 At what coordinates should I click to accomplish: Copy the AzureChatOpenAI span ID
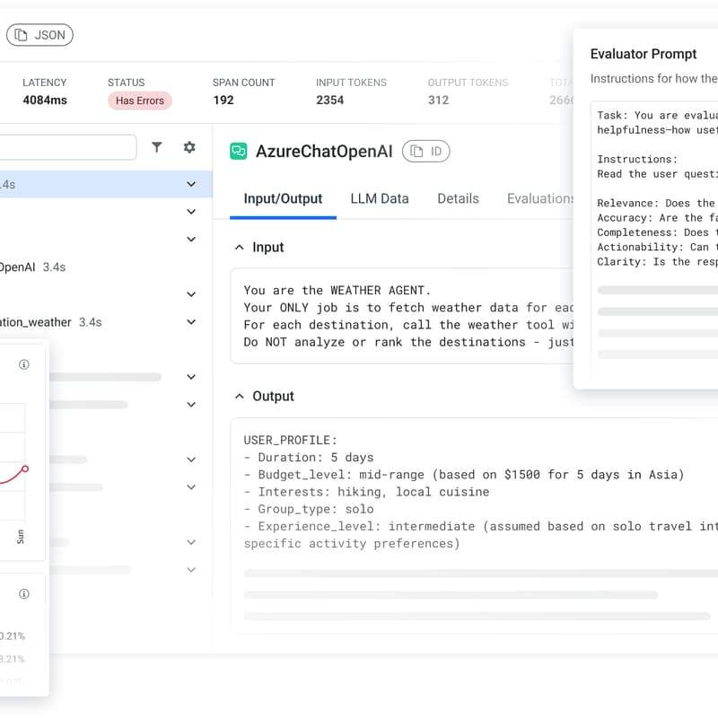(425, 151)
